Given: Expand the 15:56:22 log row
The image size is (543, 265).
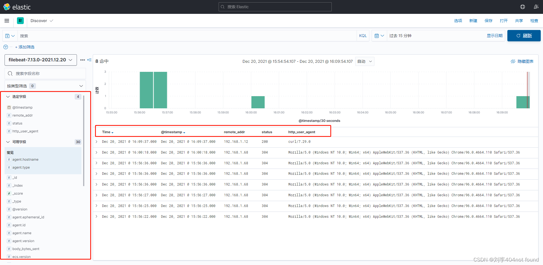Looking at the screenshot, I should pos(96,217).
